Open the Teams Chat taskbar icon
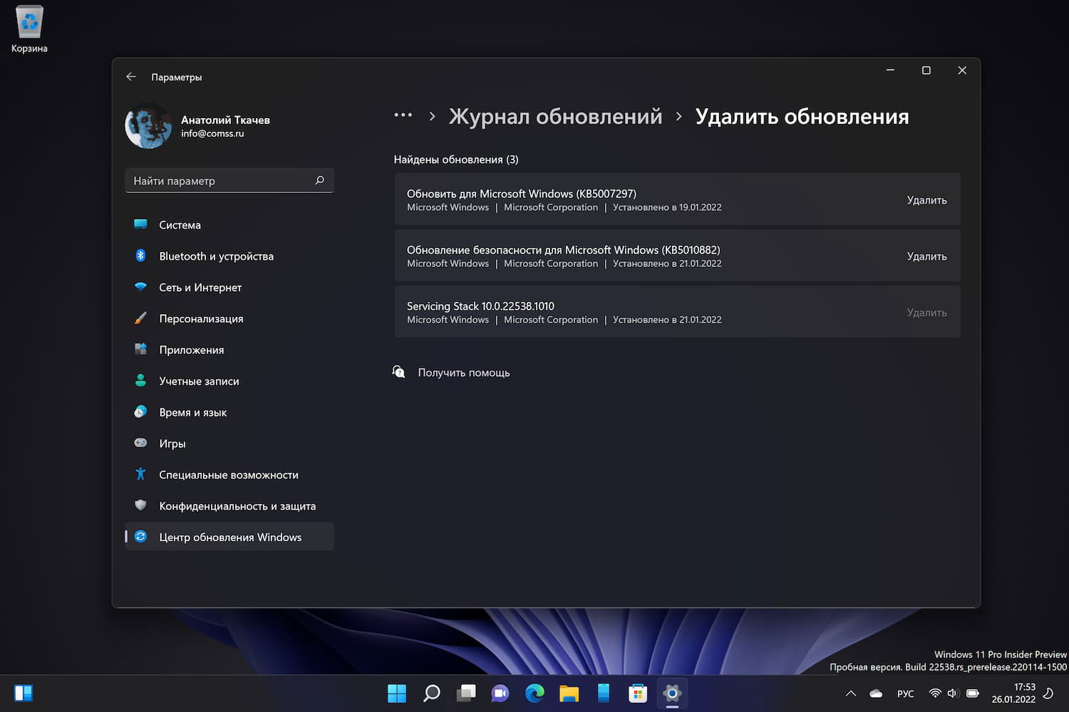Image resolution: width=1069 pixels, height=712 pixels. pyautogui.click(x=500, y=693)
